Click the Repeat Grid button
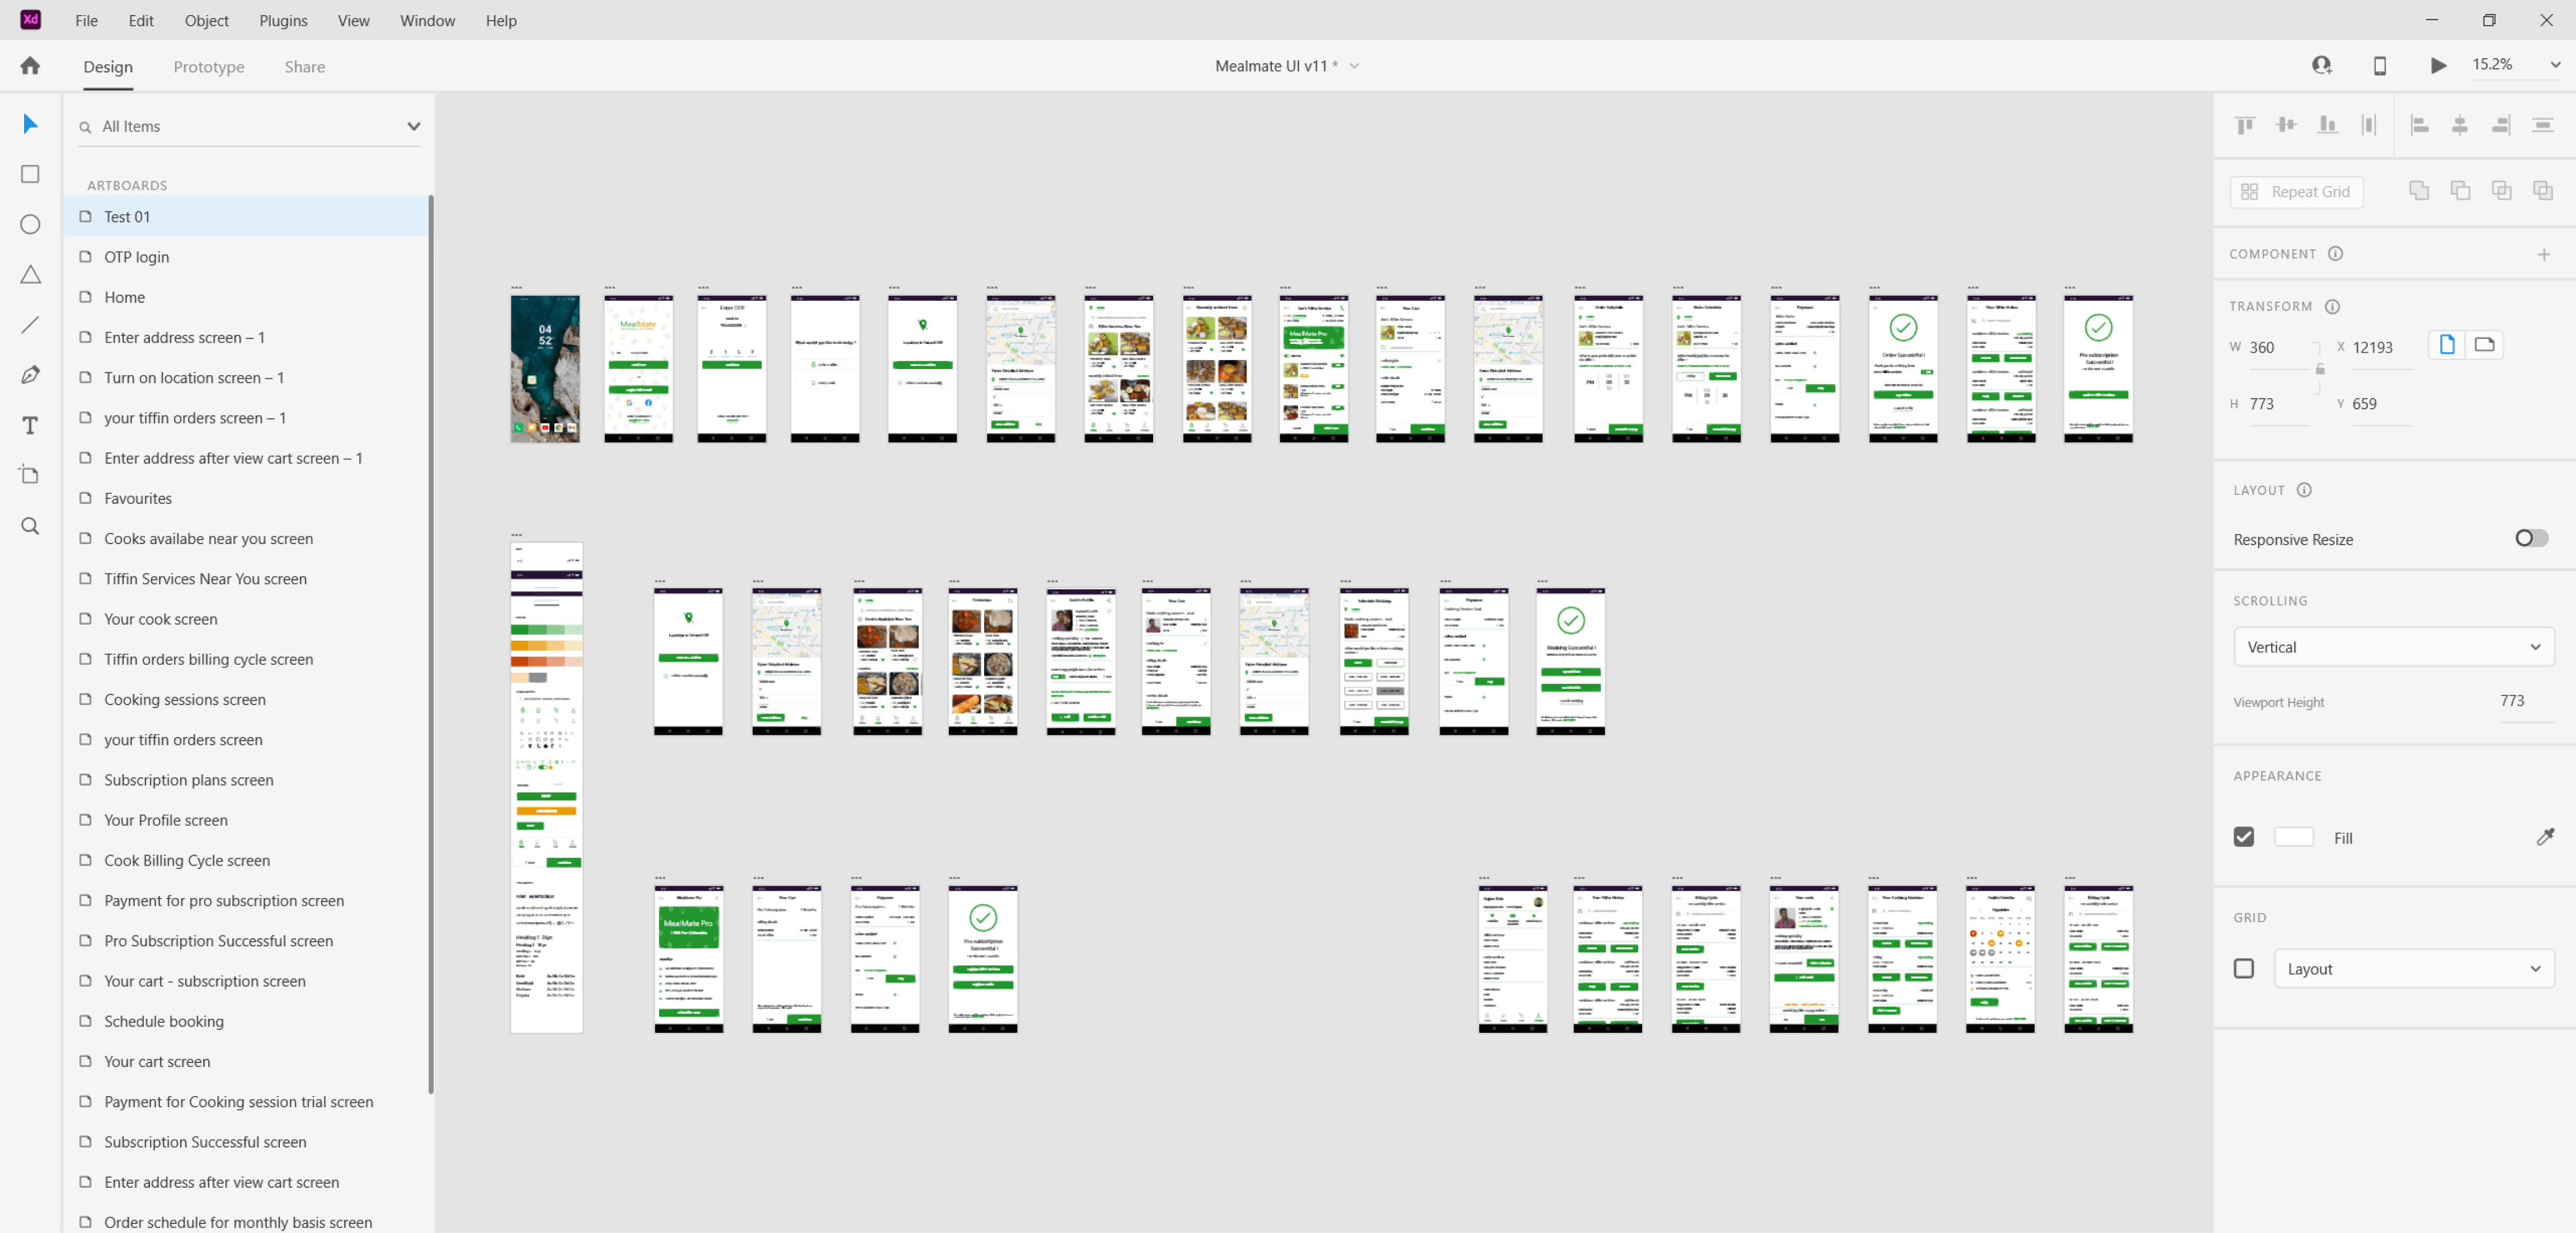 tap(2296, 192)
